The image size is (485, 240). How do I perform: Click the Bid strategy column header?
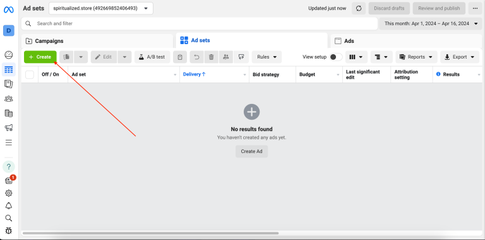273,74
